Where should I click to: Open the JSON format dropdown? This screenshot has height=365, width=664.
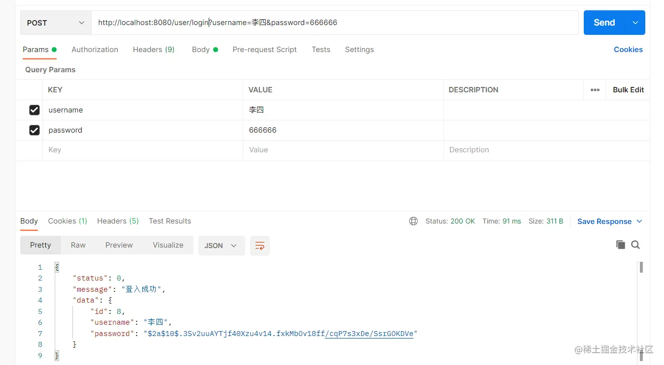221,246
